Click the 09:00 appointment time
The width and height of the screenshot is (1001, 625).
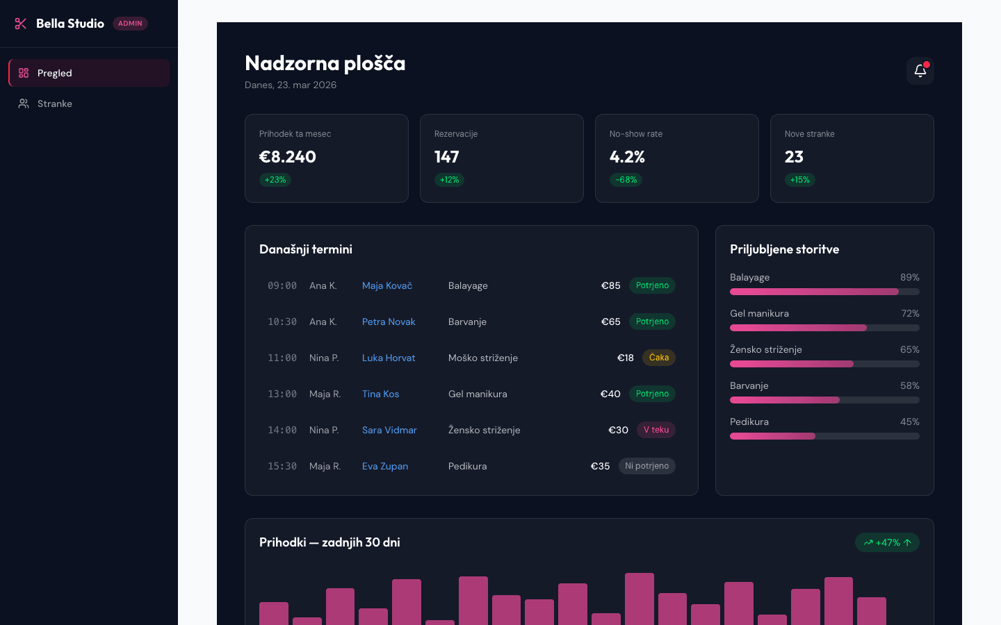coord(282,285)
